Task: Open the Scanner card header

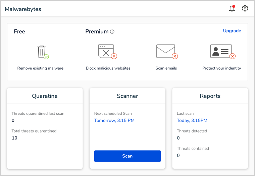Action: [x=127, y=96]
